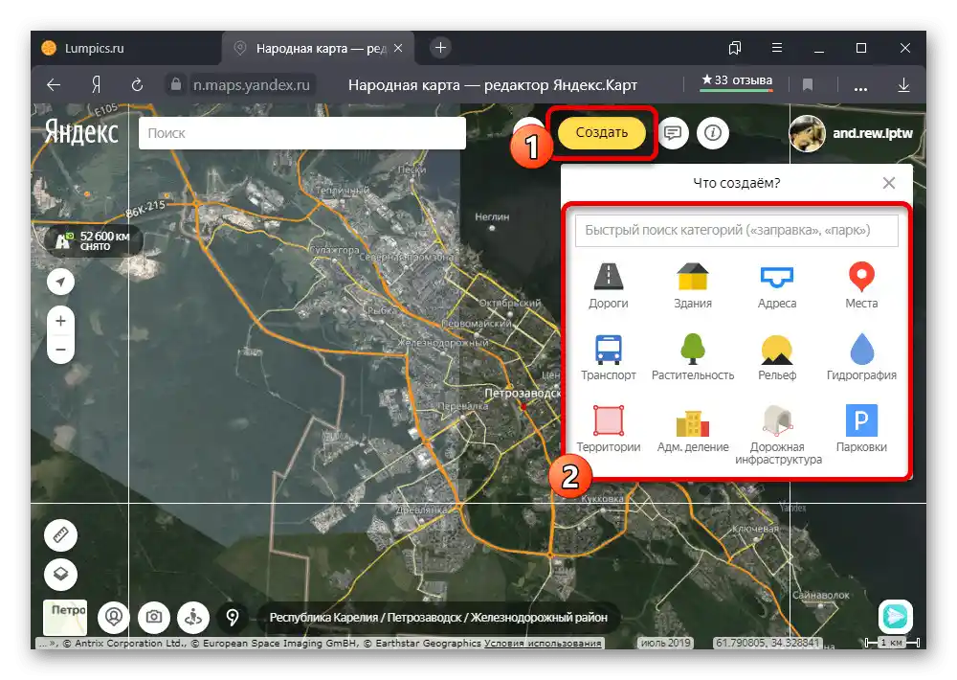Click the n.maps.yandex.ru address bar
The image size is (957, 680).
click(x=252, y=85)
